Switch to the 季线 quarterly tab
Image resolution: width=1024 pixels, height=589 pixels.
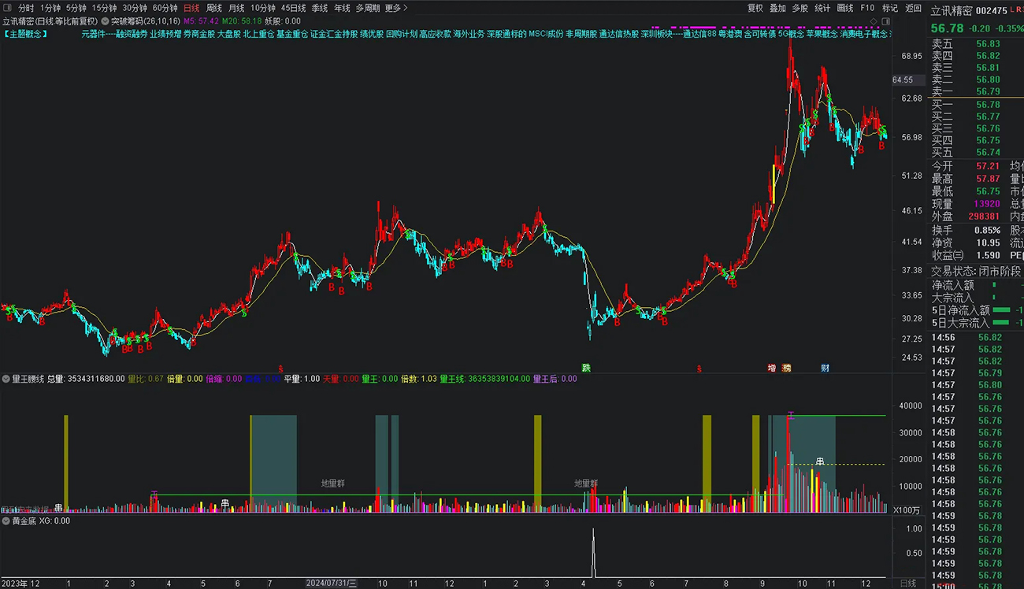click(x=319, y=8)
